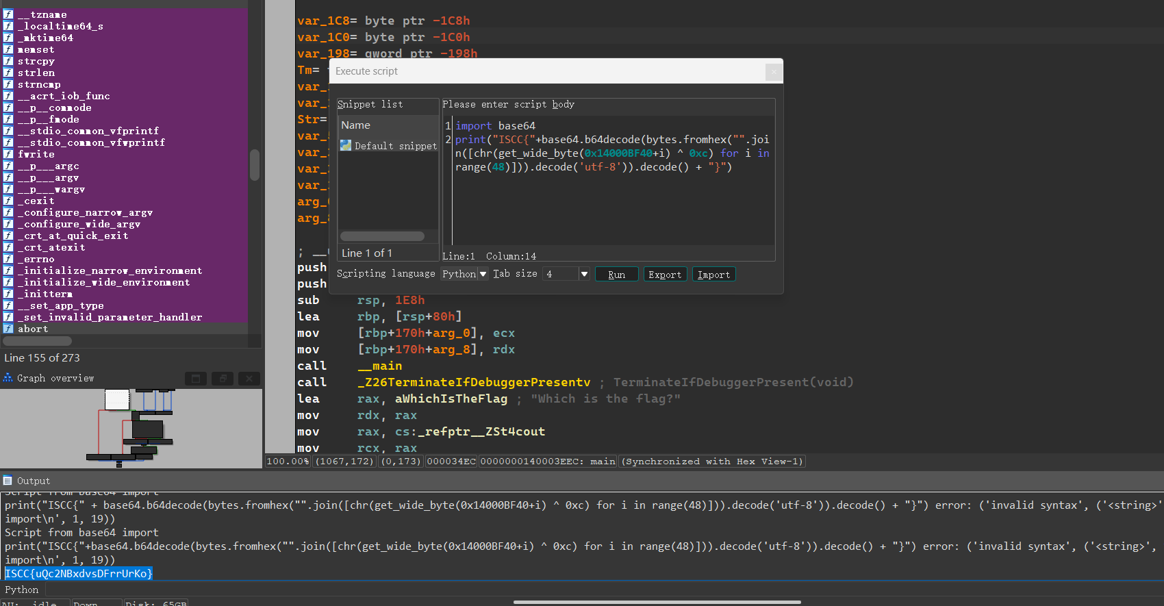
Task: Select the strcpy function icon
Action: tap(8, 61)
